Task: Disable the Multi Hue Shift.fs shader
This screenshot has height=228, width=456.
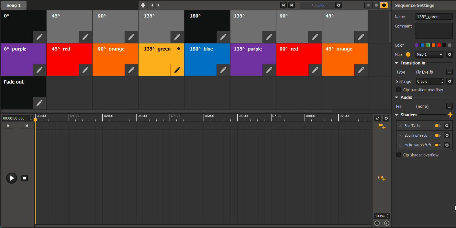Action: pos(438,145)
